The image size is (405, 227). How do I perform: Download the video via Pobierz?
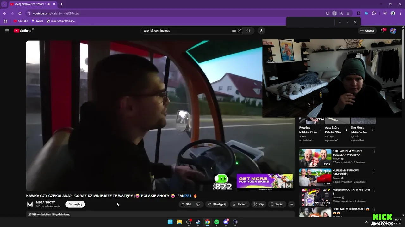[240, 204]
